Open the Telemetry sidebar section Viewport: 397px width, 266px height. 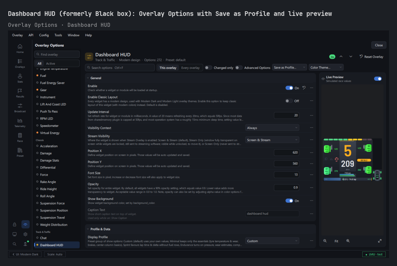point(20,123)
